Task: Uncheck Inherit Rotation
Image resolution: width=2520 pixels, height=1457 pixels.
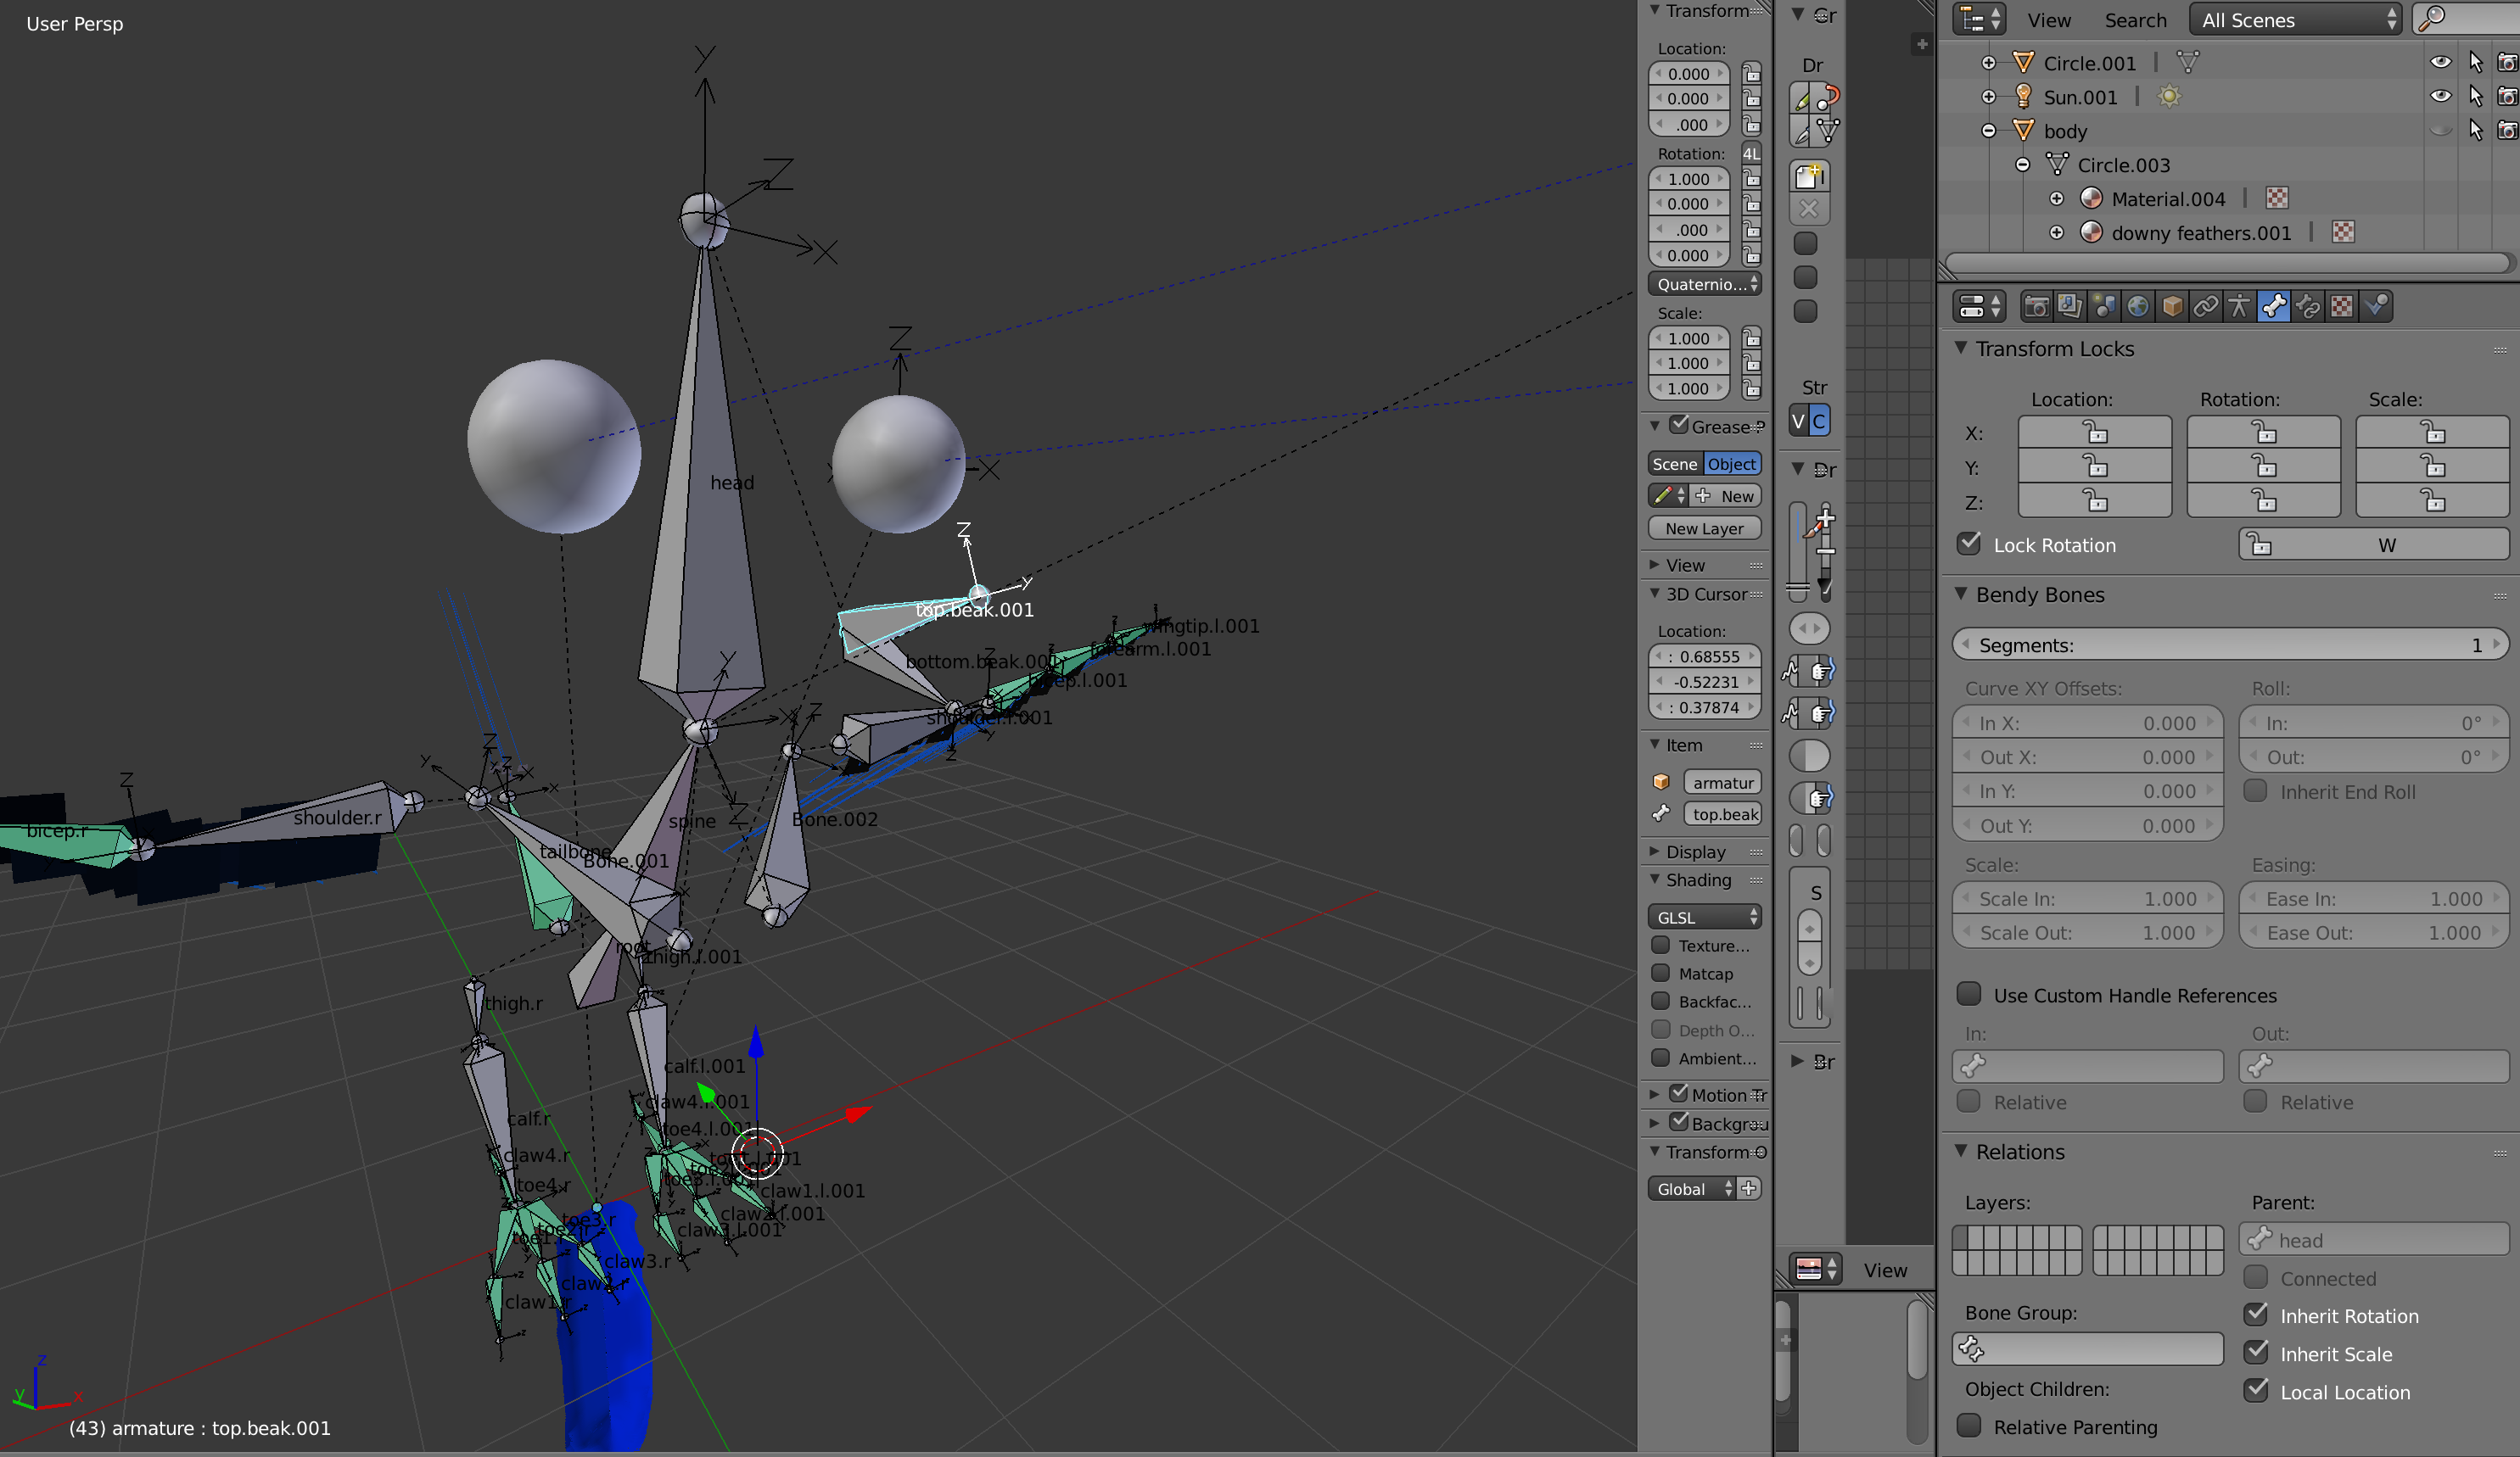Action: coord(2255,1315)
